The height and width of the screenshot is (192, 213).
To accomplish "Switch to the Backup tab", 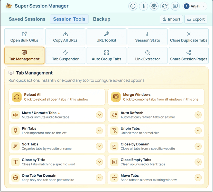I will (x=101, y=19).
